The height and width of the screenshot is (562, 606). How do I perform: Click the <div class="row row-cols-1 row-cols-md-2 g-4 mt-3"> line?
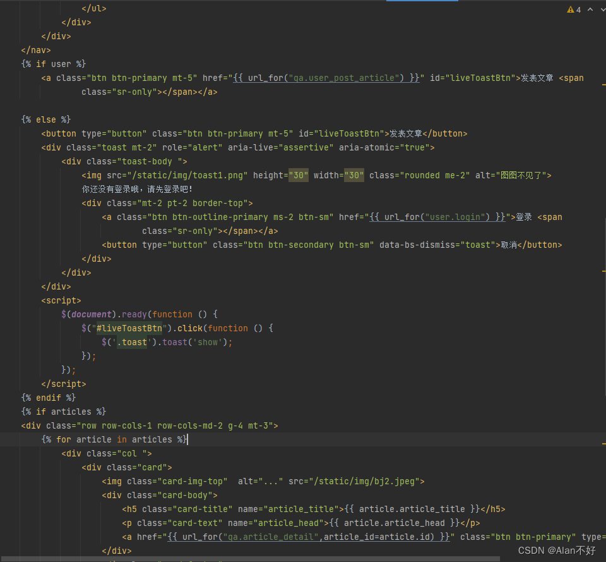150,425
